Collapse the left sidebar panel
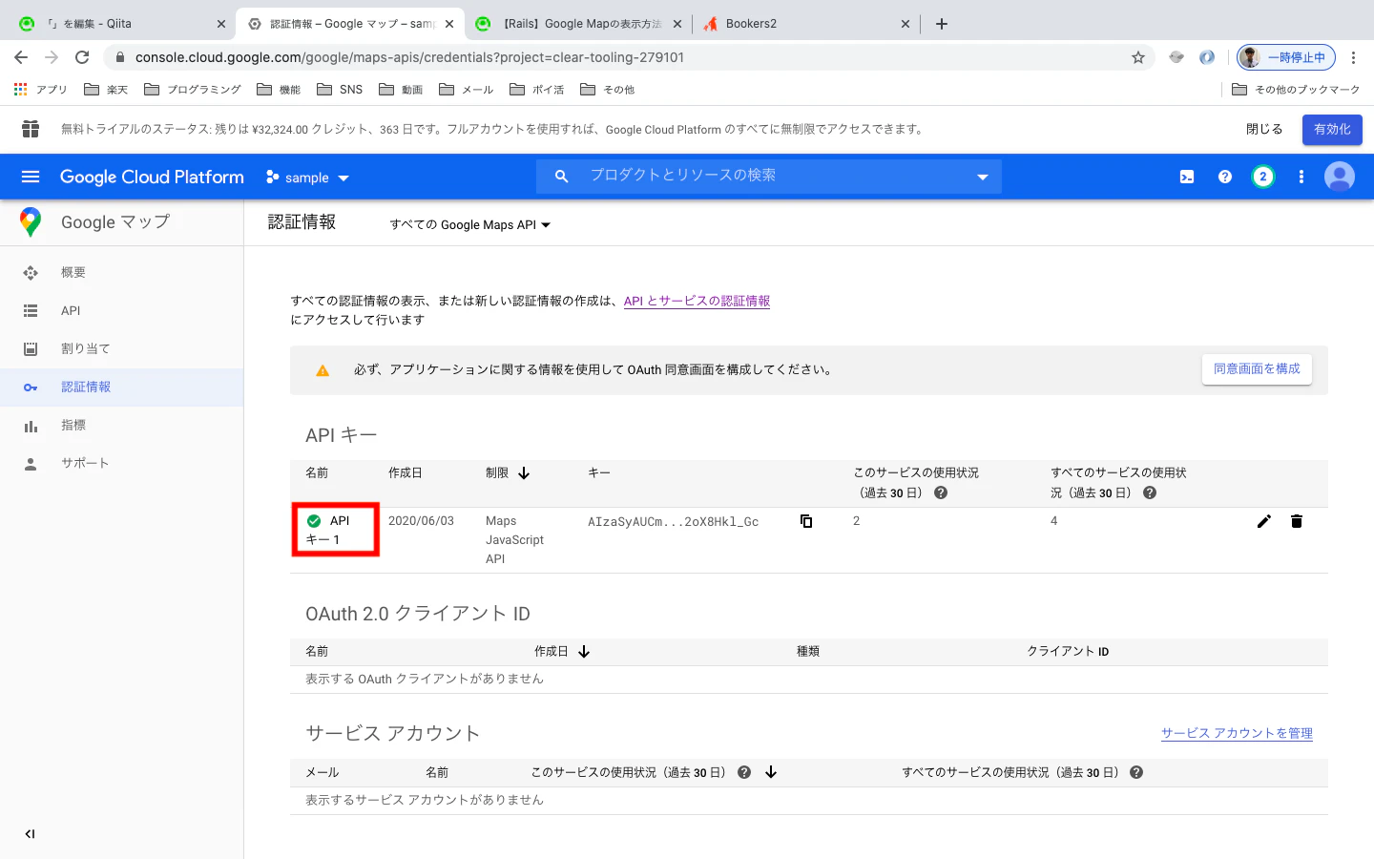Image resolution: width=1374 pixels, height=859 pixels. tap(30, 834)
